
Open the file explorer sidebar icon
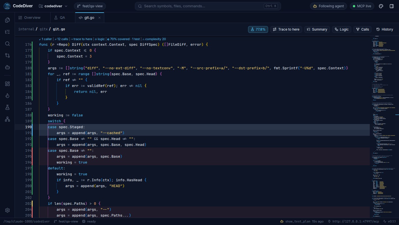coord(8,20)
